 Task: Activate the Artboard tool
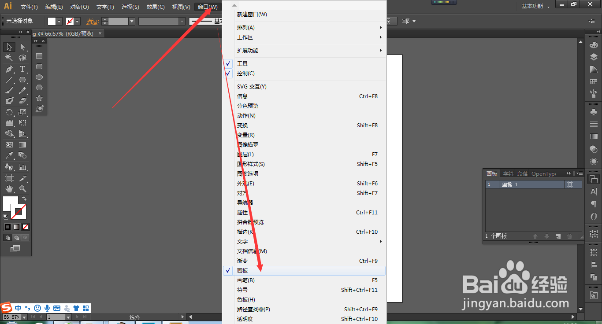tap(9, 178)
